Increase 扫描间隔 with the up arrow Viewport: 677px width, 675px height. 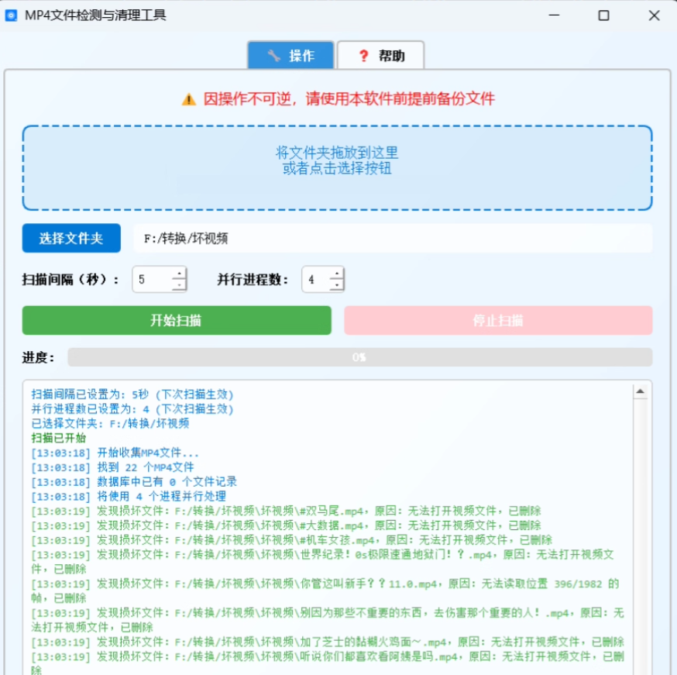pyautogui.click(x=179, y=274)
